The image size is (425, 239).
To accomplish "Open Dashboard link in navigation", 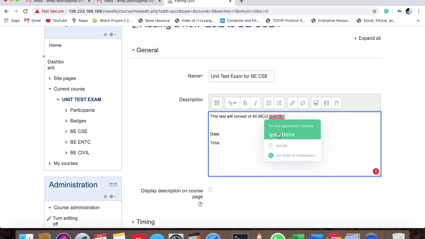I will pyautogui.click(x=55, y=65).
